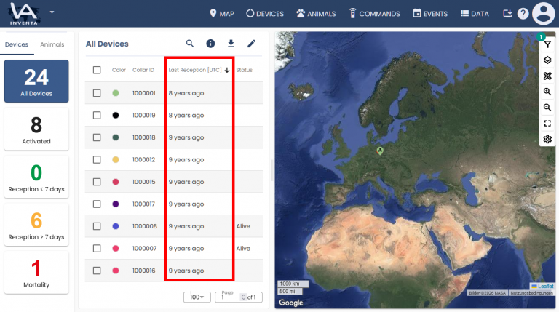Zoom in on the map
The width and height of the screenshot is (559, 312).
coord(547,92)
